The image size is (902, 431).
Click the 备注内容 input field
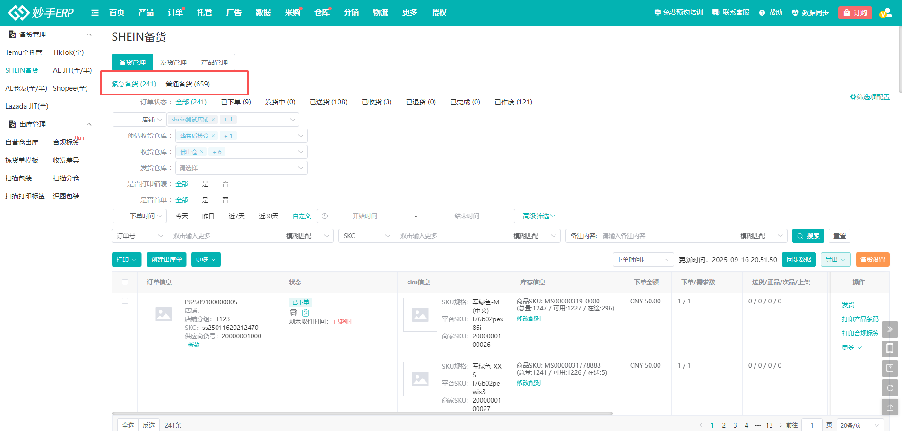(667, 236)
